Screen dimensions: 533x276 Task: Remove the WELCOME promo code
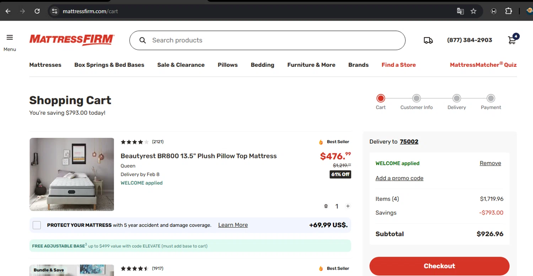point(490,163)
